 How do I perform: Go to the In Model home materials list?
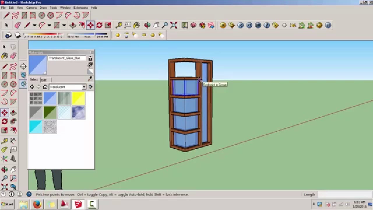tap(45, 87)
